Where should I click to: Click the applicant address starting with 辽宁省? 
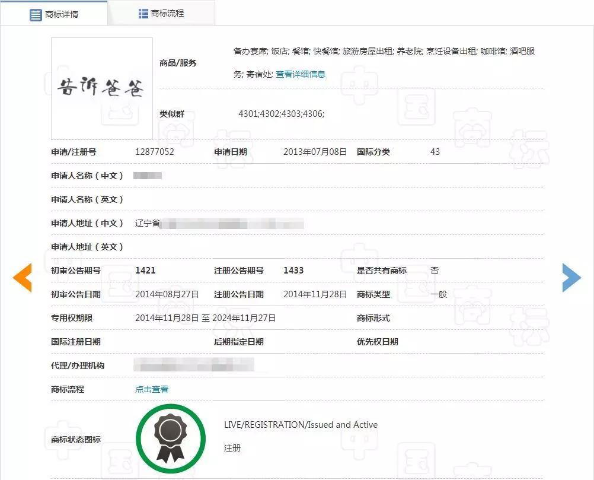[219, 224]
